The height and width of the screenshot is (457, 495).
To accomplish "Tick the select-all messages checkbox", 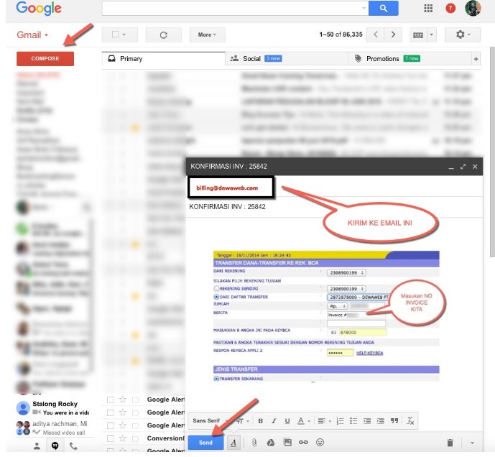I will tap(116, 34).
